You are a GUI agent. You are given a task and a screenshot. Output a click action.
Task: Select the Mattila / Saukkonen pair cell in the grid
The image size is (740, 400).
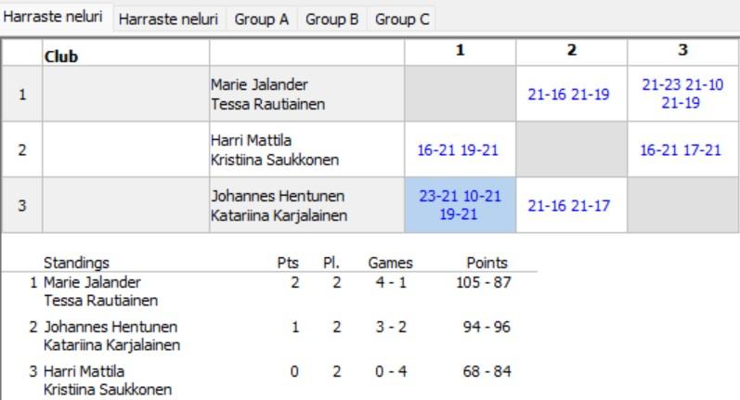[306, 150]
